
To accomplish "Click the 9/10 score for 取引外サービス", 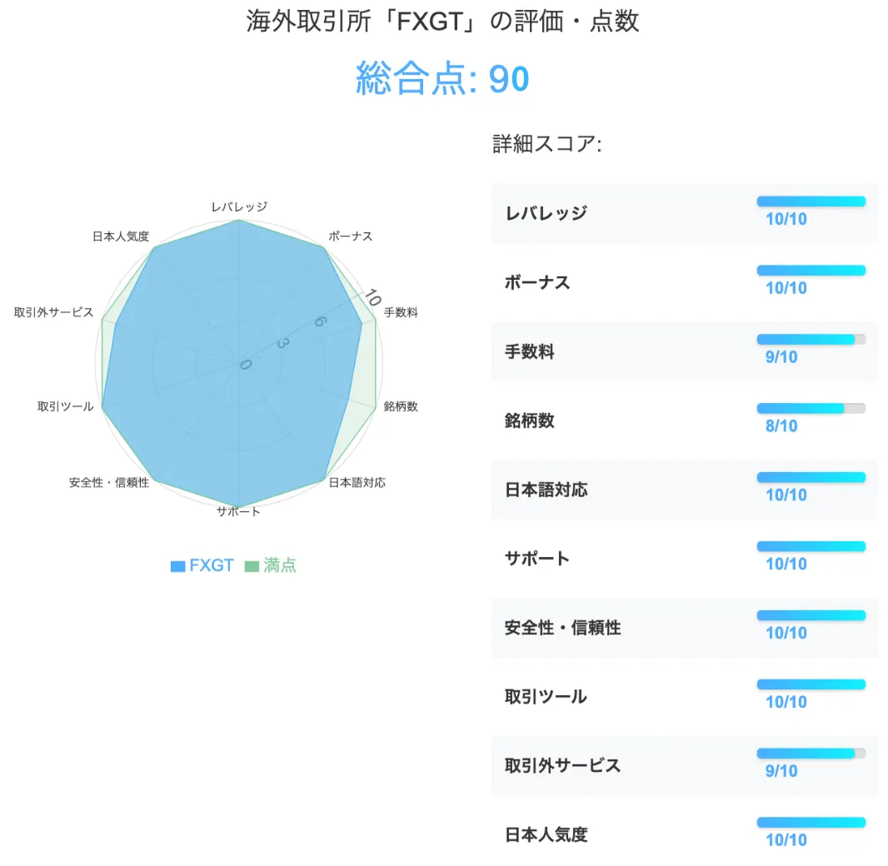I will click(x=781, y=772).
